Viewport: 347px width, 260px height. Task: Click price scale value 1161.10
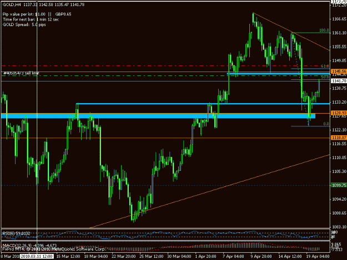click(339, 33)
